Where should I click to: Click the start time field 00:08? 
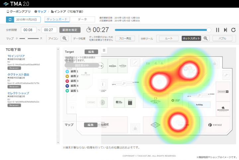29,30
